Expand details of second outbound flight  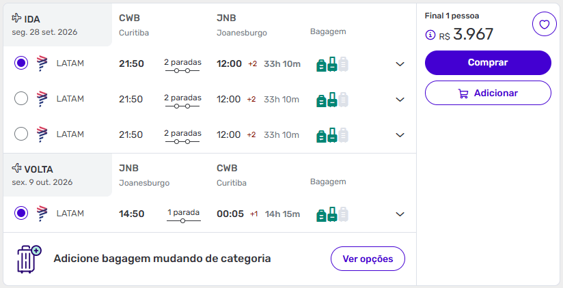pyautogui.click(x=400, y=100)
